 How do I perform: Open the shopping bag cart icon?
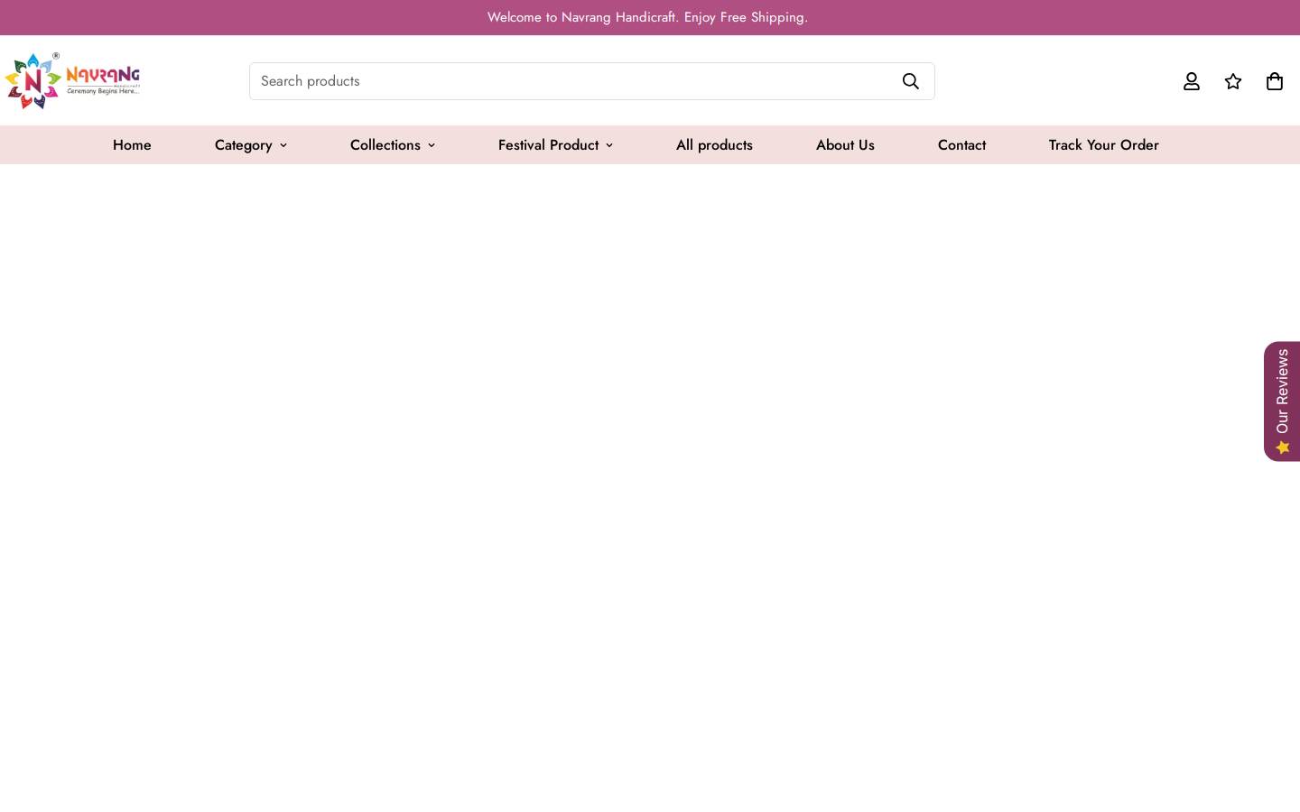(1275, 81)
